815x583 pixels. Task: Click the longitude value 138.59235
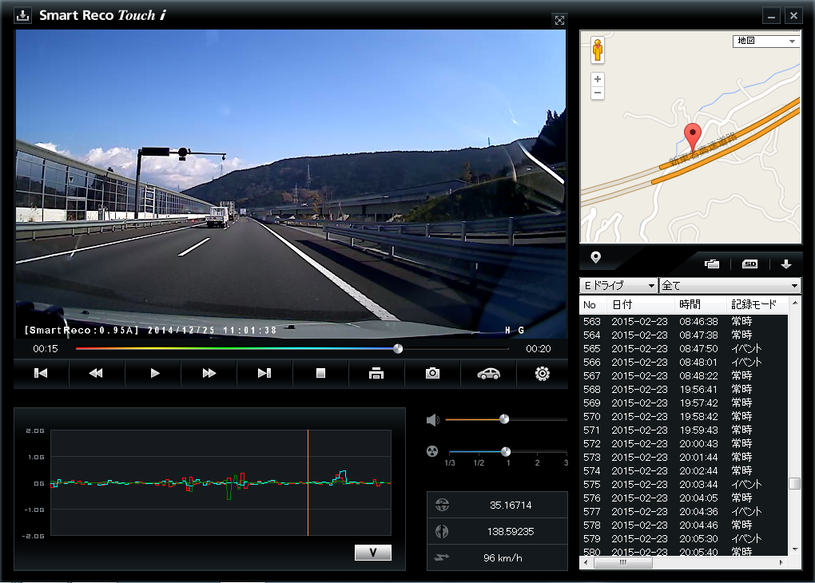[511, 532]
